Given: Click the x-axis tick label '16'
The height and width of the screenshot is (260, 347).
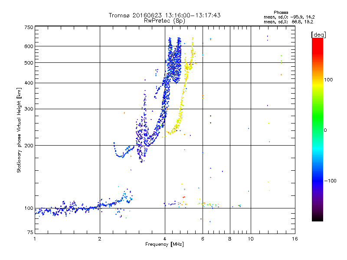Looking at the screenshot, I should coord(295,239).
